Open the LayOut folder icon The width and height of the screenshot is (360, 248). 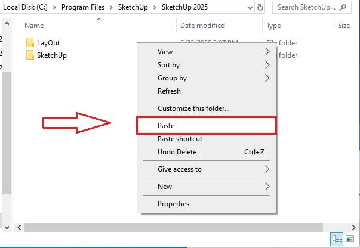point(30,43)
